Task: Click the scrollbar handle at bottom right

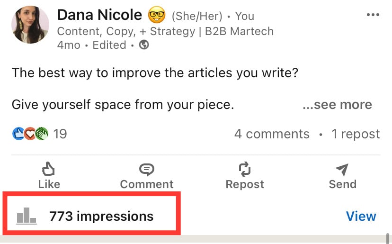Action: pos(388,238)
